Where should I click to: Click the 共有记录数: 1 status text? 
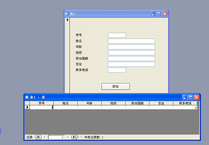94,137
